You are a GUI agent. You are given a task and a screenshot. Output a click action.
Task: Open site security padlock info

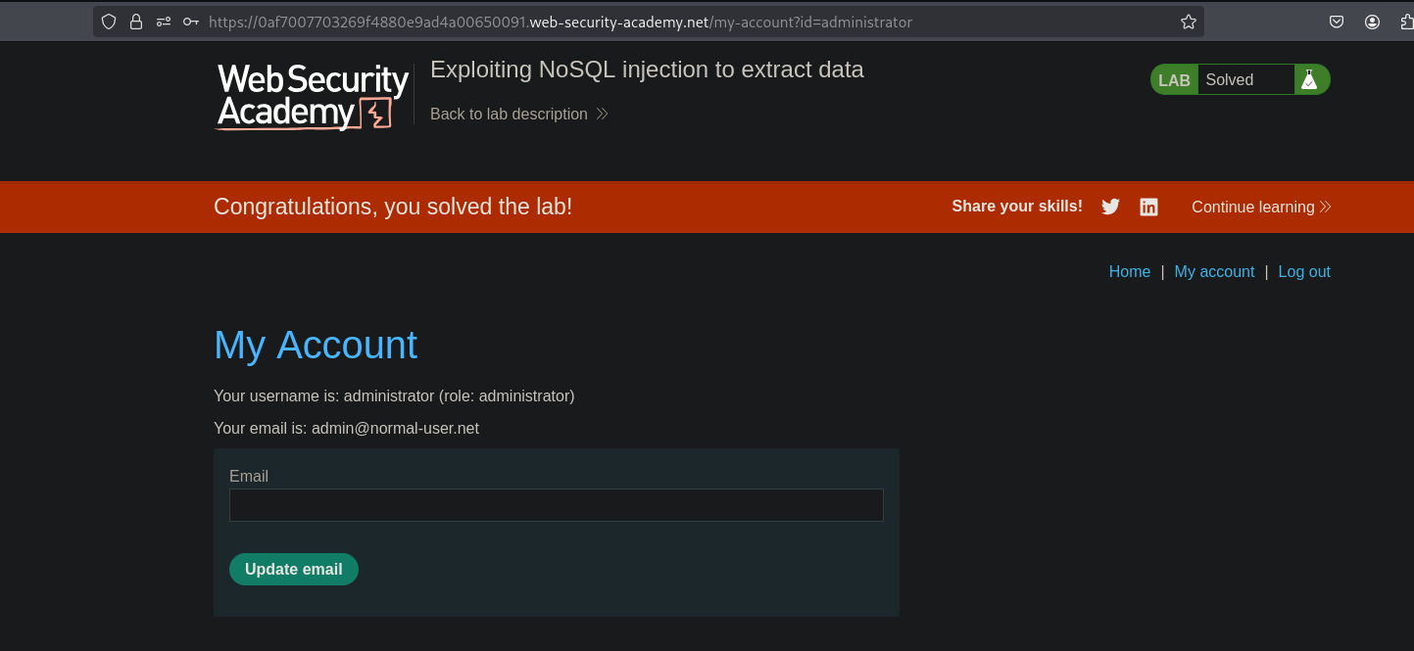[136, 22]
